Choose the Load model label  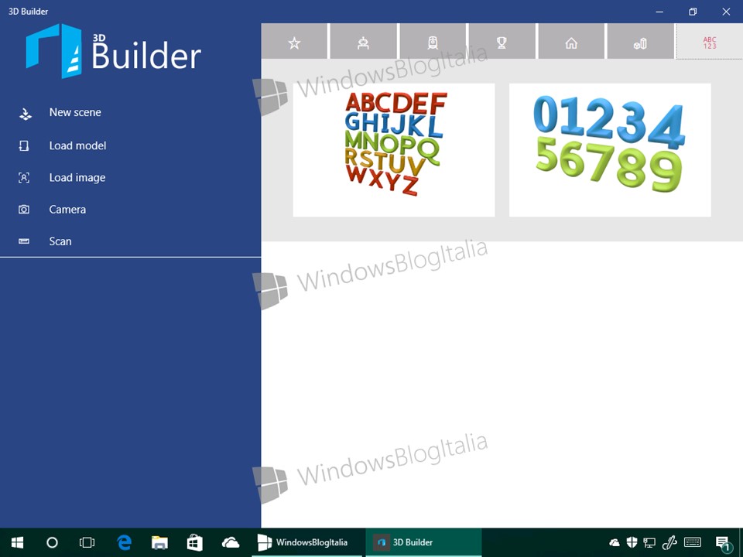tap(77, 145)
